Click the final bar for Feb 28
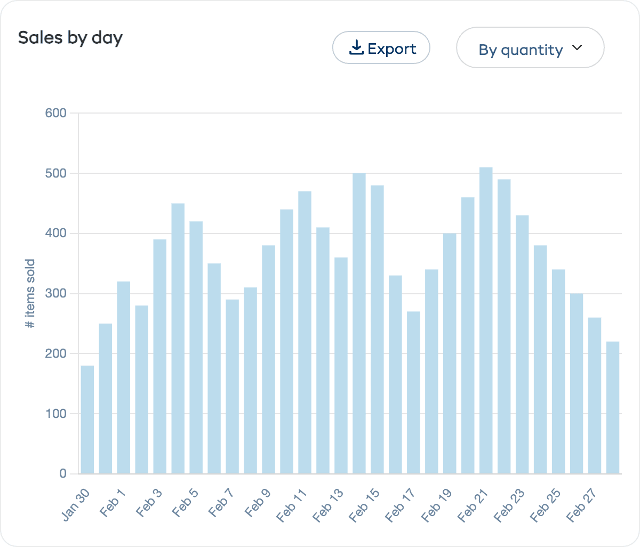 (x=613, y=405)
